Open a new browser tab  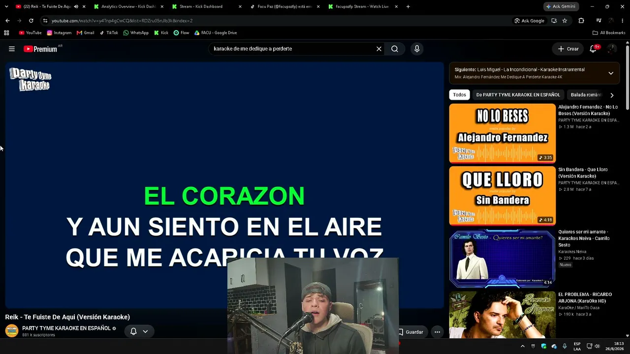pyautogui.click(x=408, y=6)
